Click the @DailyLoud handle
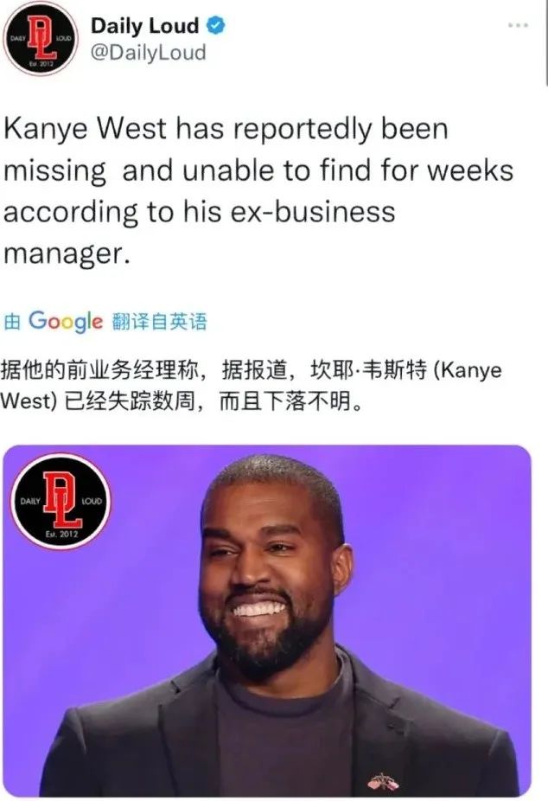548x801 pixels. pos(149,53)
